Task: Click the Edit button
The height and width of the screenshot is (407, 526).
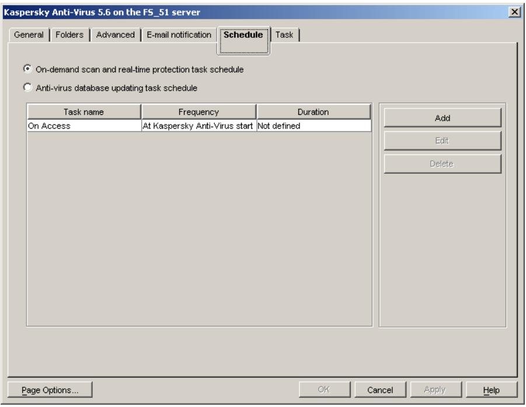Action: tap(443, 141)
